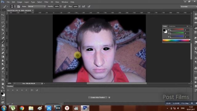The image size is (197, 111).
Task: Toggle the brush panel button
Action: coord(18,6)
